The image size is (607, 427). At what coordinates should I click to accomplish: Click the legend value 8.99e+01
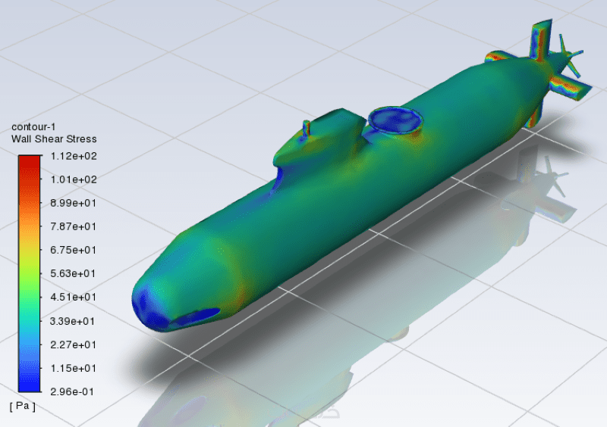[73, 203]
